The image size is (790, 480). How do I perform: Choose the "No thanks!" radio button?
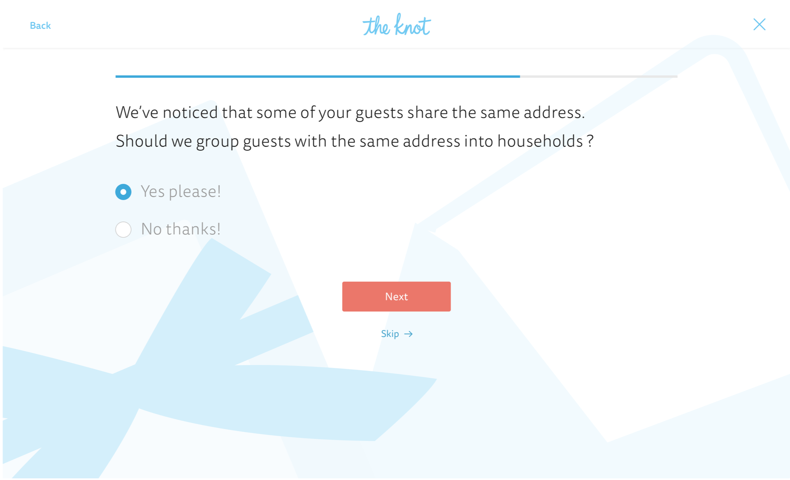click(x=123, y=229)
